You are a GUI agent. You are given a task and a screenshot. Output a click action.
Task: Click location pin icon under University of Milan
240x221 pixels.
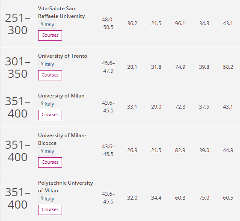(42, 103)
